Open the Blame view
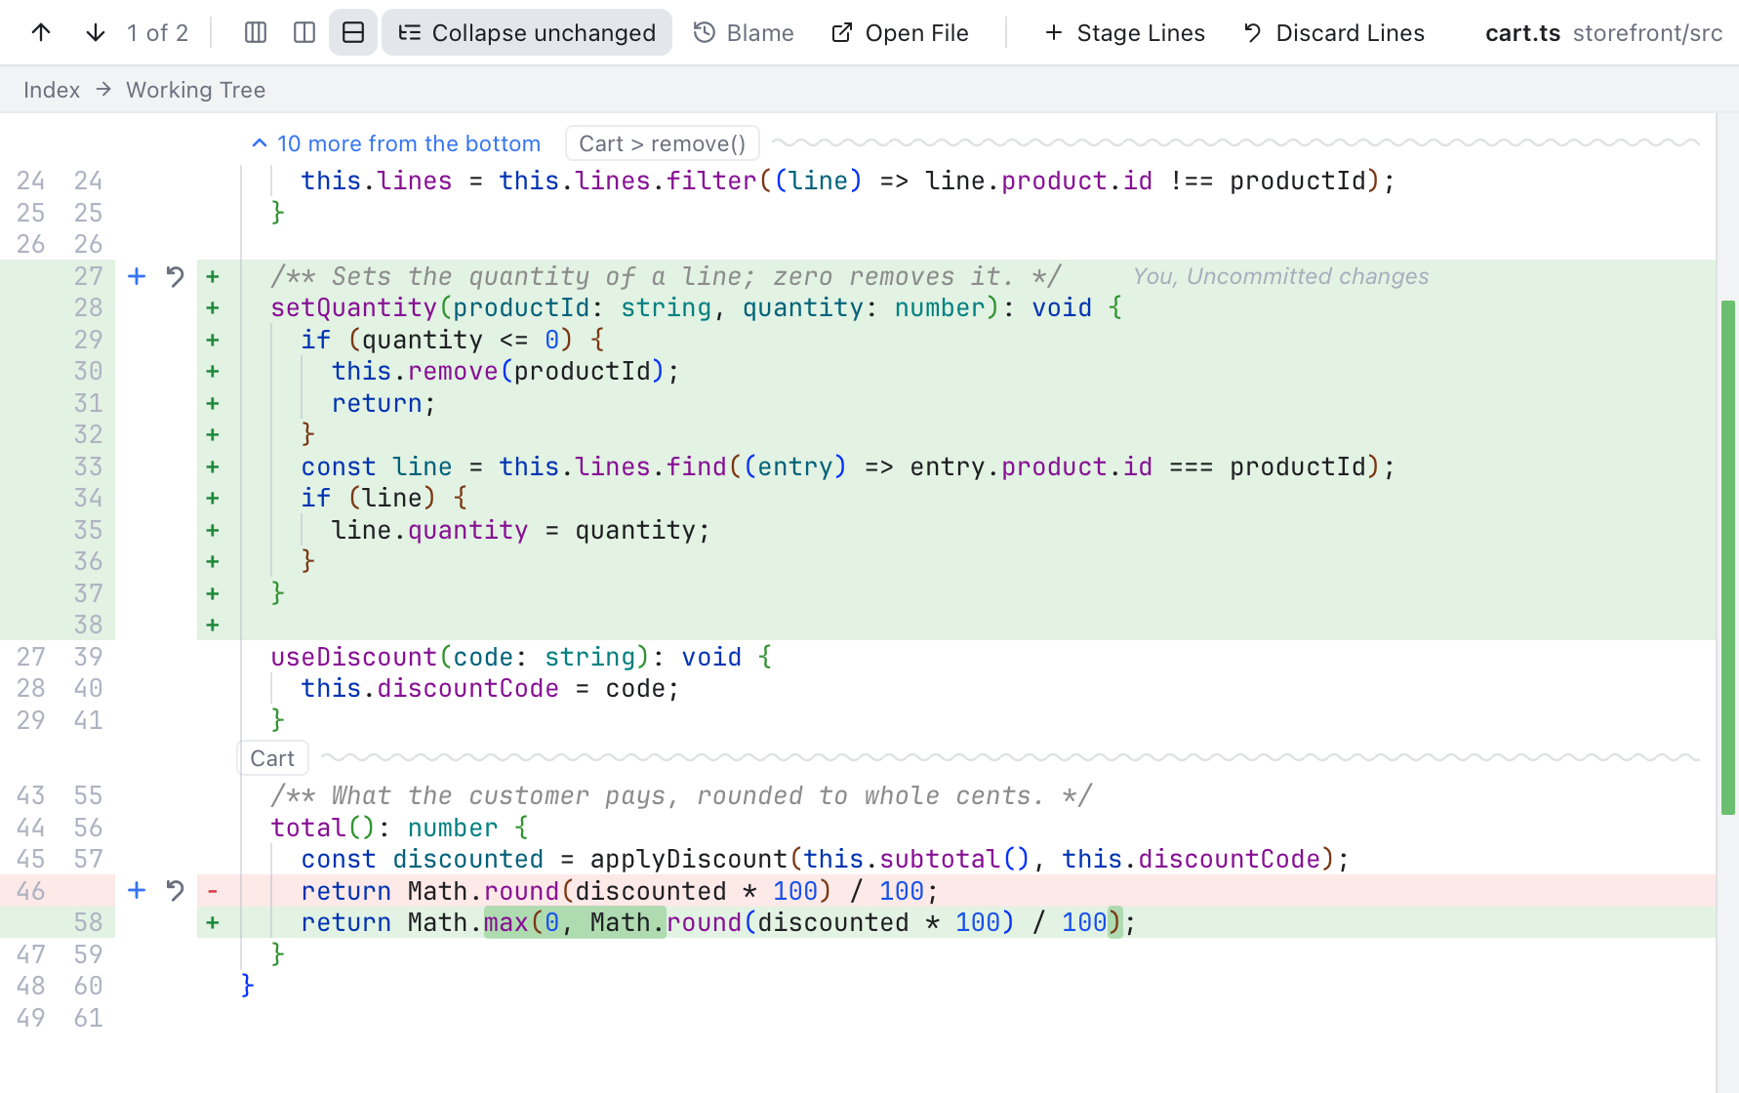 (x=744, y=32)
